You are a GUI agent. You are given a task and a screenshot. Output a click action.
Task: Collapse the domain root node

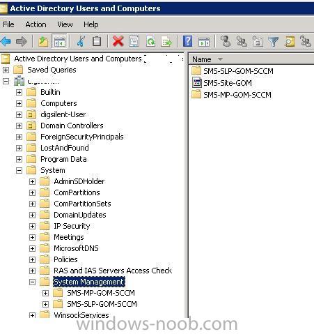(x=6, y=81)
